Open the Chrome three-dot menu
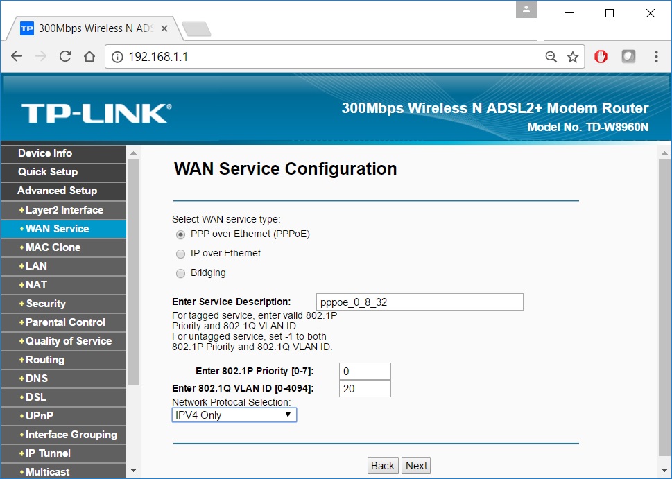Screen dimensions: 672x479 pos(656,57)
